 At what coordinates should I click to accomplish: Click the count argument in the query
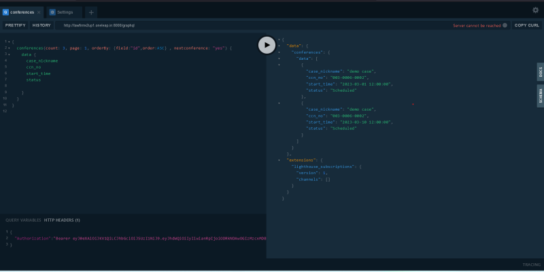[52, 48]
